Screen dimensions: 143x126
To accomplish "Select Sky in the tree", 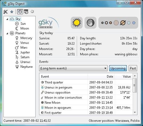I will (x=15, y=19).
